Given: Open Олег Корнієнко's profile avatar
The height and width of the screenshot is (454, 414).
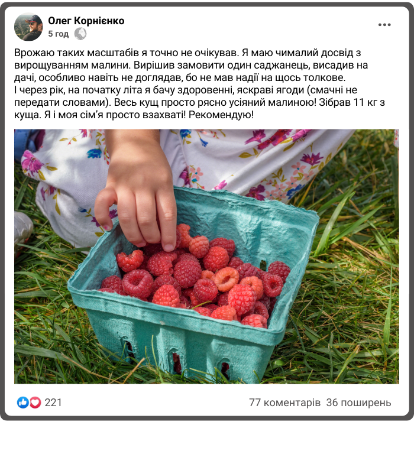Looking at the screenshot, I should click(28, 27).
